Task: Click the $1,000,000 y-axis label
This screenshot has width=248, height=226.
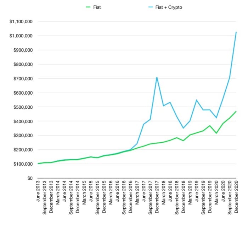Action: tap(22, 36)
